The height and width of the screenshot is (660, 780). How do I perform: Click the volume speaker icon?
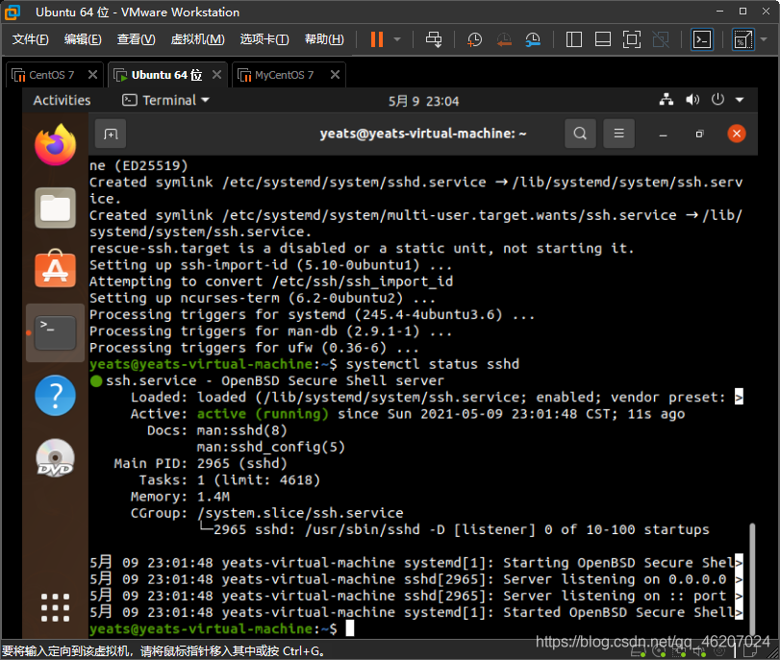692,100
